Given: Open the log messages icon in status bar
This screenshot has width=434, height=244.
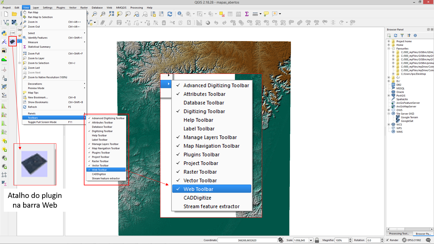Looking at the screenshot, I should click(428, 240).
